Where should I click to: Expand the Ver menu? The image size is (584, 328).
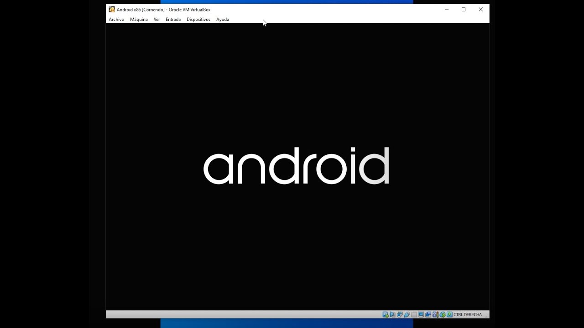156,20
